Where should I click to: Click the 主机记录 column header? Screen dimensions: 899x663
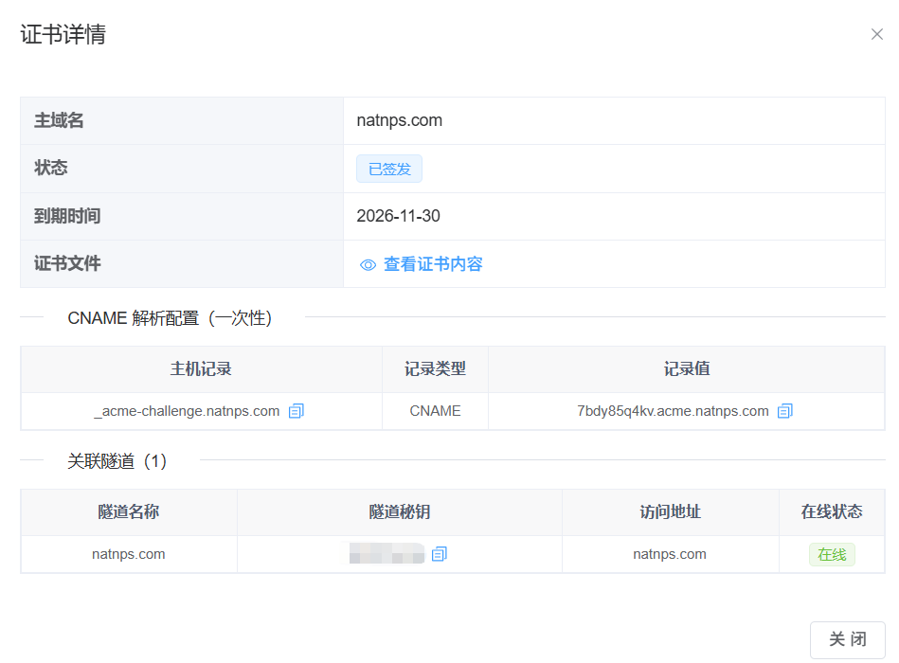[x=201, y=369]
